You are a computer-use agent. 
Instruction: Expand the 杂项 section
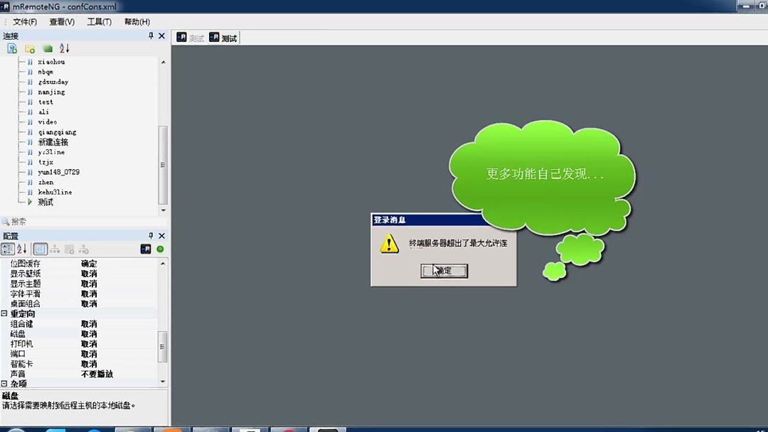[5, 384]
